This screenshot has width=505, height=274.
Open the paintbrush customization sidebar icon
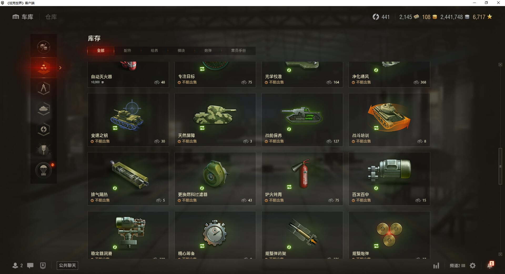coord(44,150)
